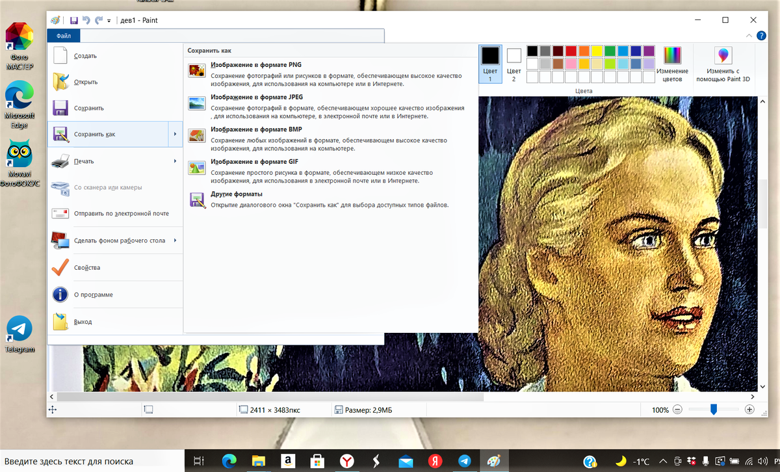Click the PNG format picture icon
Screen dimensions: 780x472
(x=197, y=70)
